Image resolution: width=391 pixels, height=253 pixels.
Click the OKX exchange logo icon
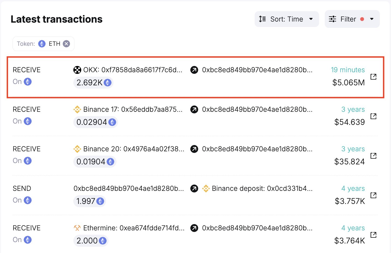[77, 70]
